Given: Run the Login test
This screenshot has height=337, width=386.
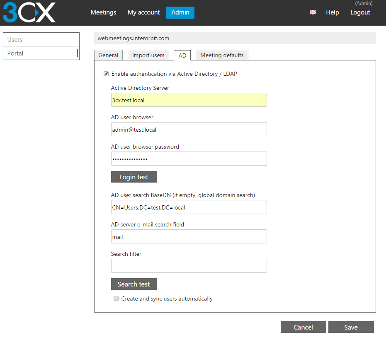Looking at the screenshot, I should tap(134, 177).
